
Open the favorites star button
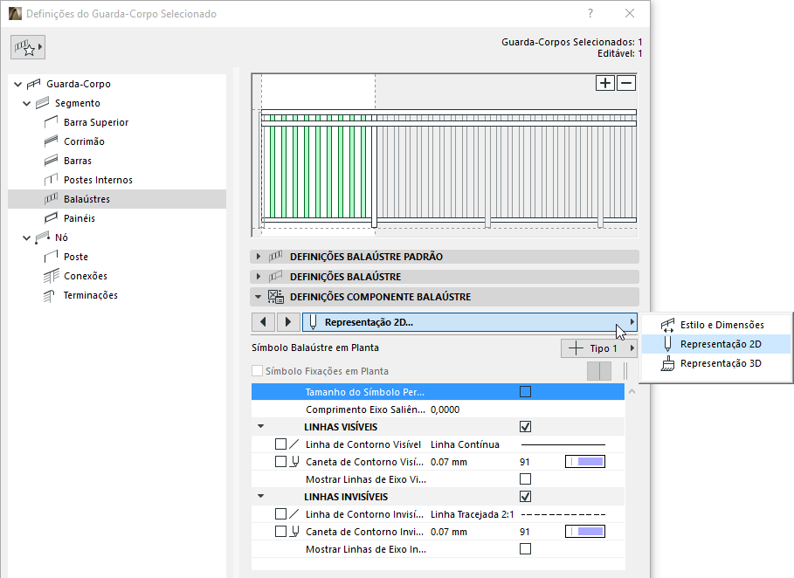coord(28,47)
